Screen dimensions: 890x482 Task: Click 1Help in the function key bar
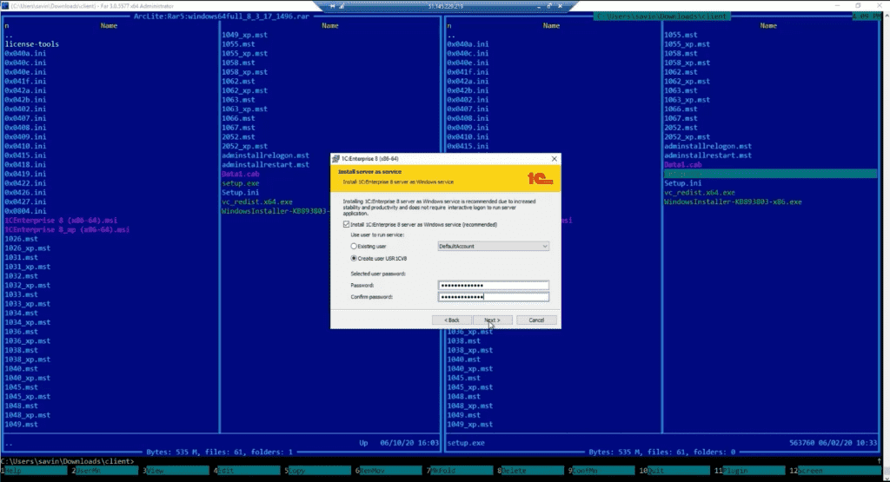(35, 471)
